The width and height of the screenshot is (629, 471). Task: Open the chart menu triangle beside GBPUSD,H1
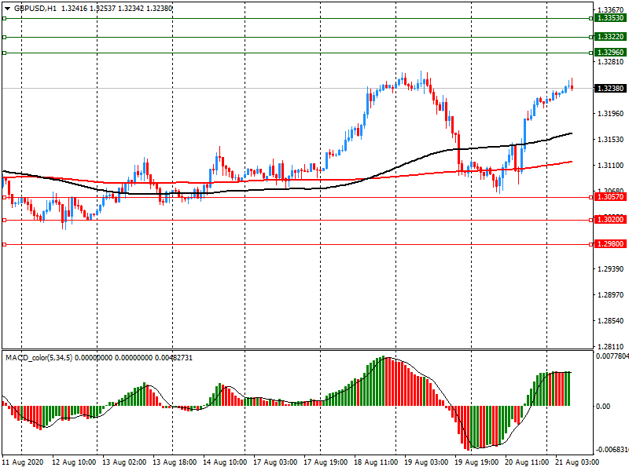[x=7, y=9]
